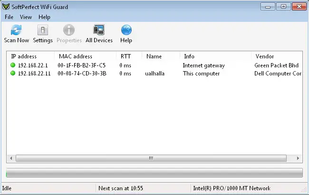Maximize the WiFi Guard window

[x=283, y=7]
